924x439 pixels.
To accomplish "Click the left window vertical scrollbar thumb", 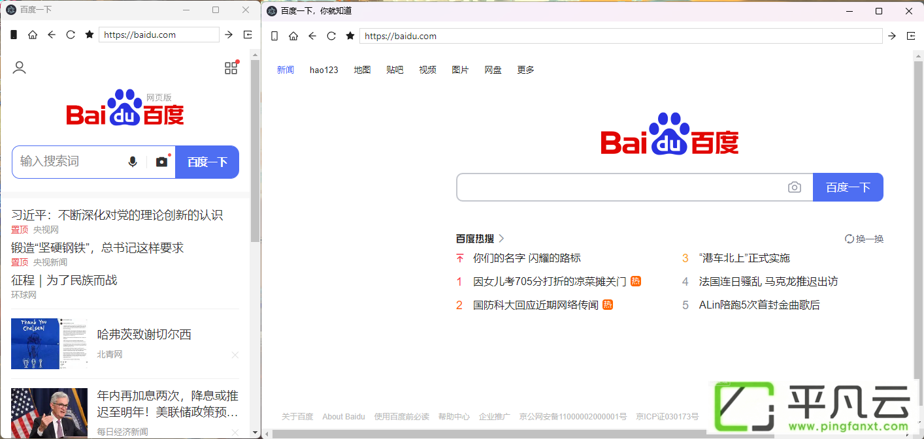I will point(255,151).
